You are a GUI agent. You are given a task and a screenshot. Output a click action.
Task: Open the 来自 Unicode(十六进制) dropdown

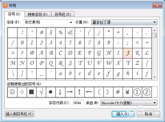tap(129, 103)
